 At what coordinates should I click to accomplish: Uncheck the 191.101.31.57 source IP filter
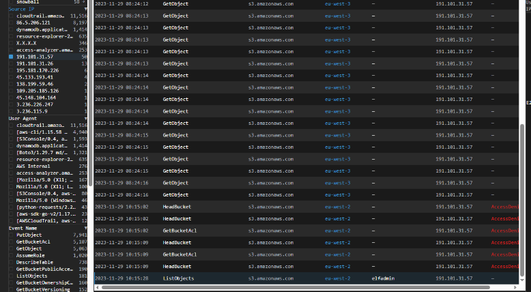click(11, 57)
